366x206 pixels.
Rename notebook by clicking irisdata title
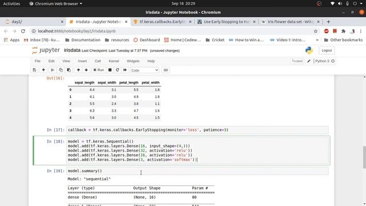[72, 50]
